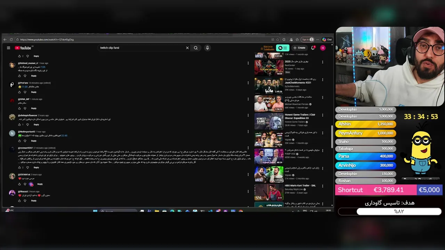
Task: View creator heart on @ERFAN1st comment
Action: coord(31,184)
